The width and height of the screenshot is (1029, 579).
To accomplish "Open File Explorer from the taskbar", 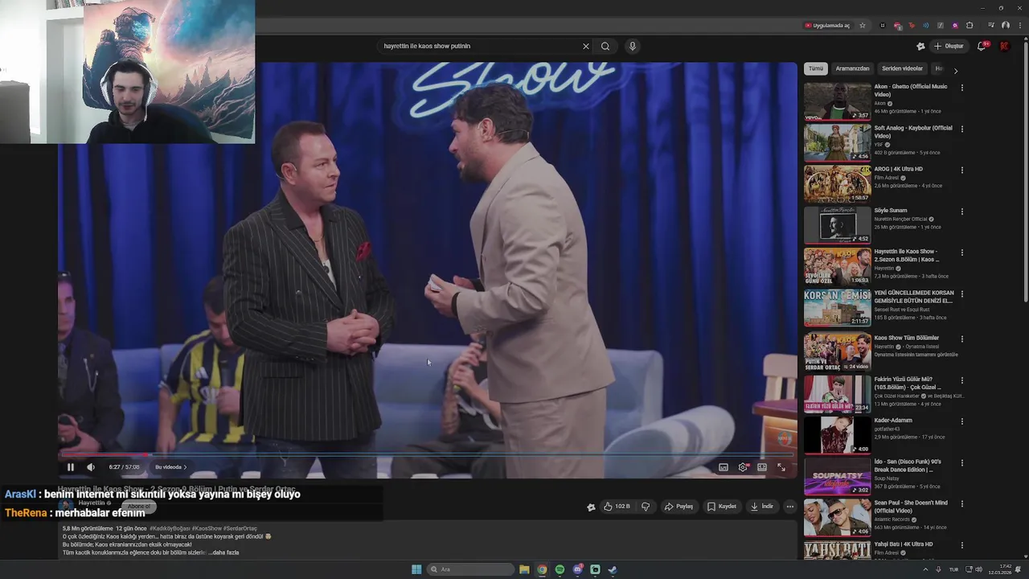I will [524, 569].
